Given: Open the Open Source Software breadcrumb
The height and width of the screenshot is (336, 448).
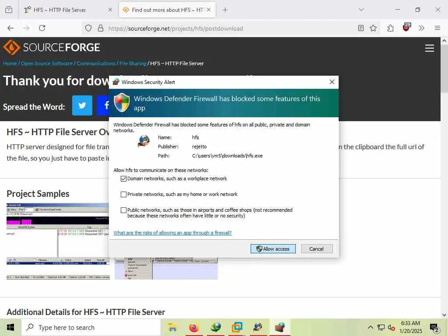Looking at the screenshot, I should (x=47, y=63).
